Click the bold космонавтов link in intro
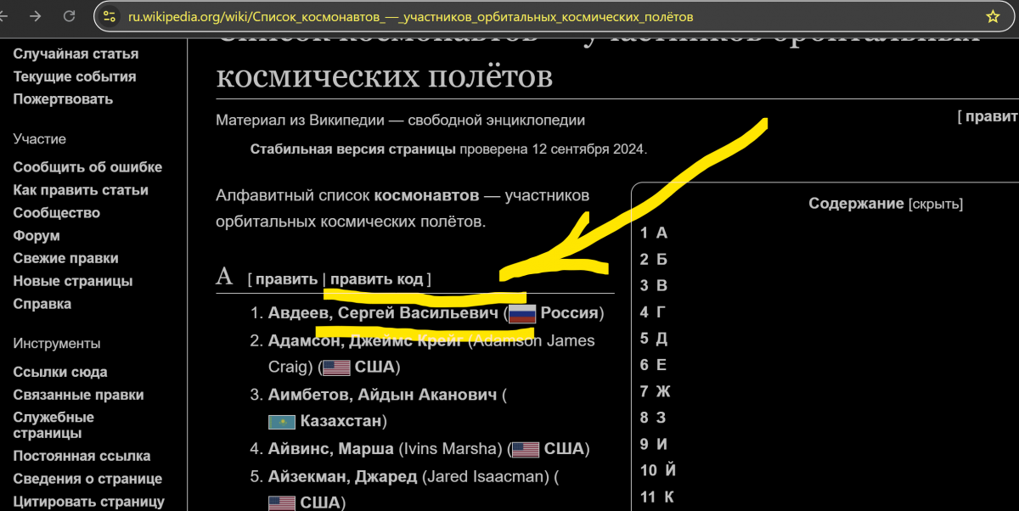 point(426,196)
